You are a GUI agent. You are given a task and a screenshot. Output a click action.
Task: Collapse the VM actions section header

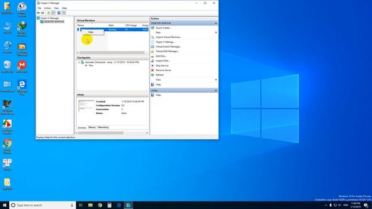point(216,91)
